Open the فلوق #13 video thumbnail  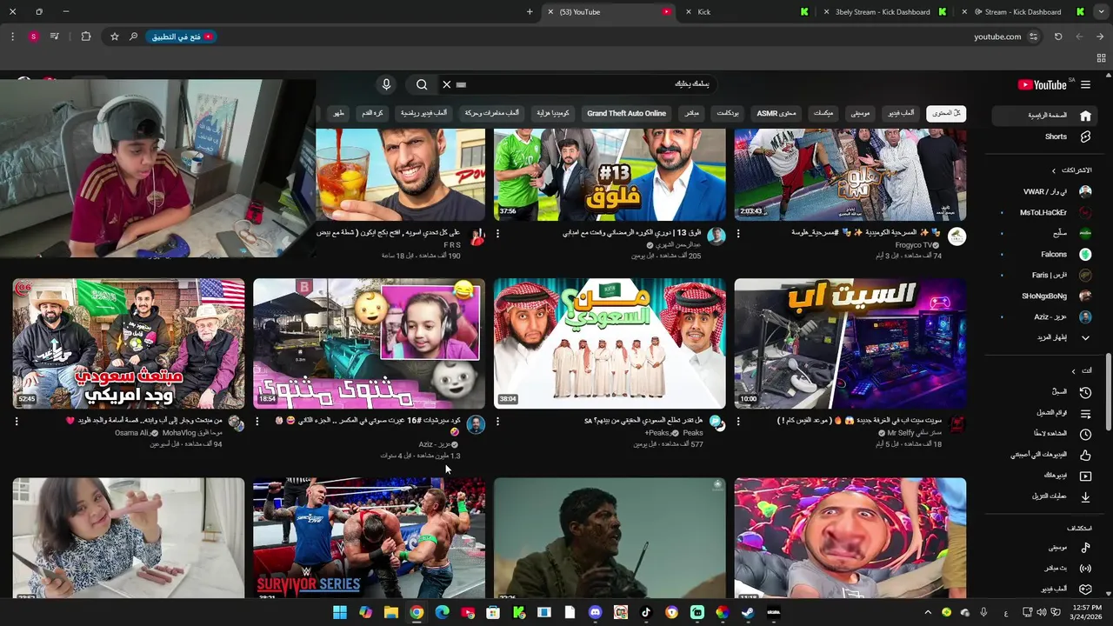610,175
